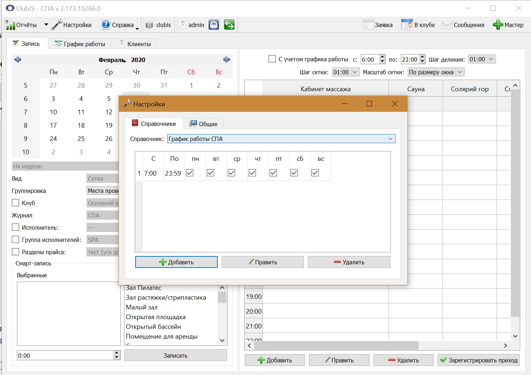Click the lock icon next to admin

(x=214, y=25)
